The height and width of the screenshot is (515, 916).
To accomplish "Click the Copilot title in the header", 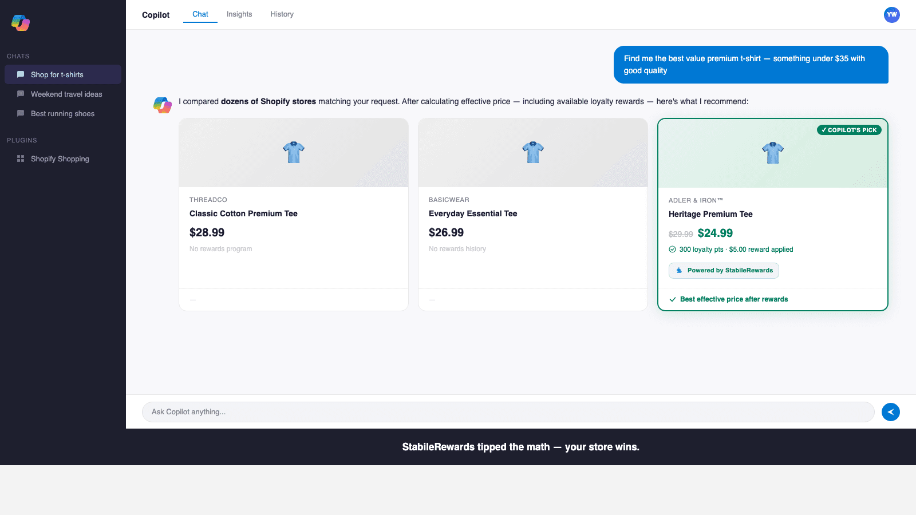I will point(156,15).
